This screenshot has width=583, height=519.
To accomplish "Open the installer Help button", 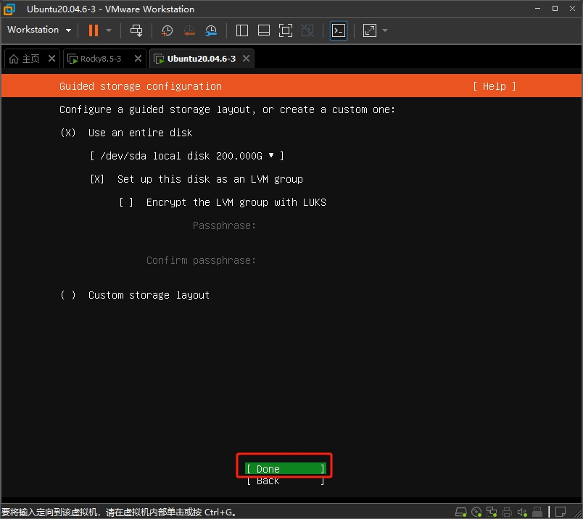I will pyautogui.click(x=494, y=86).
